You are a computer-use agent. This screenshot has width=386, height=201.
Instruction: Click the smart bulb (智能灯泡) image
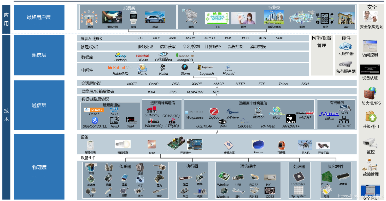pos(122,145)
